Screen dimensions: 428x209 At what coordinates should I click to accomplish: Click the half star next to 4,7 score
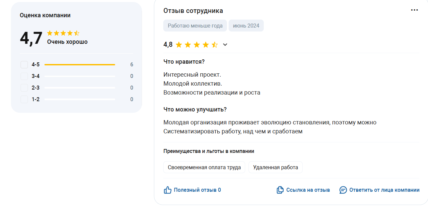(x=77, y=33)
